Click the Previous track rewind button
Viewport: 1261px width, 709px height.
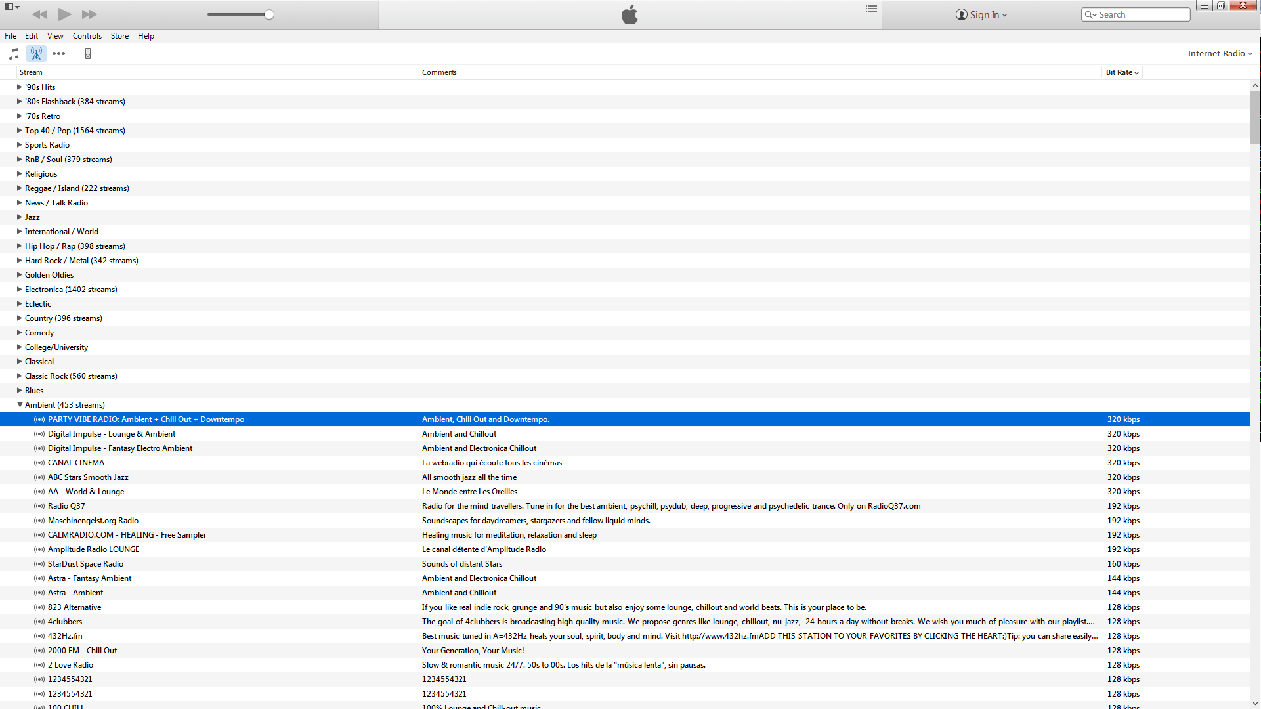[x=39, y=14]
